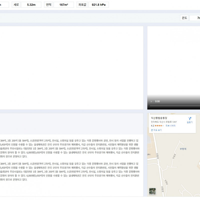Select the 921.8 hPa value field
This screenshot has height=200, width=200.
98,5
